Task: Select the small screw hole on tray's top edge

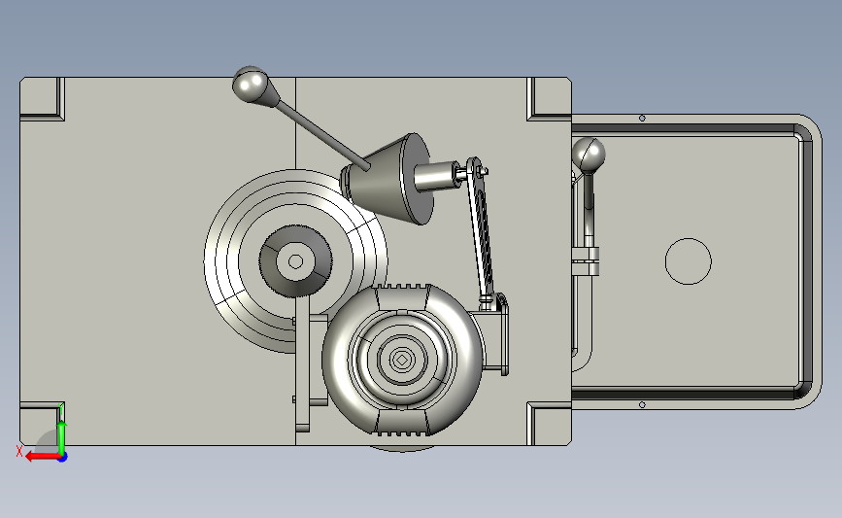Action: coord(642,118)
